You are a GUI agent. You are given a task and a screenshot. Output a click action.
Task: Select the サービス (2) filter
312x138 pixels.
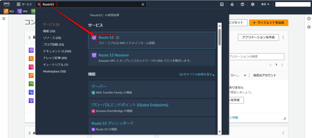[x=51, y=24]
